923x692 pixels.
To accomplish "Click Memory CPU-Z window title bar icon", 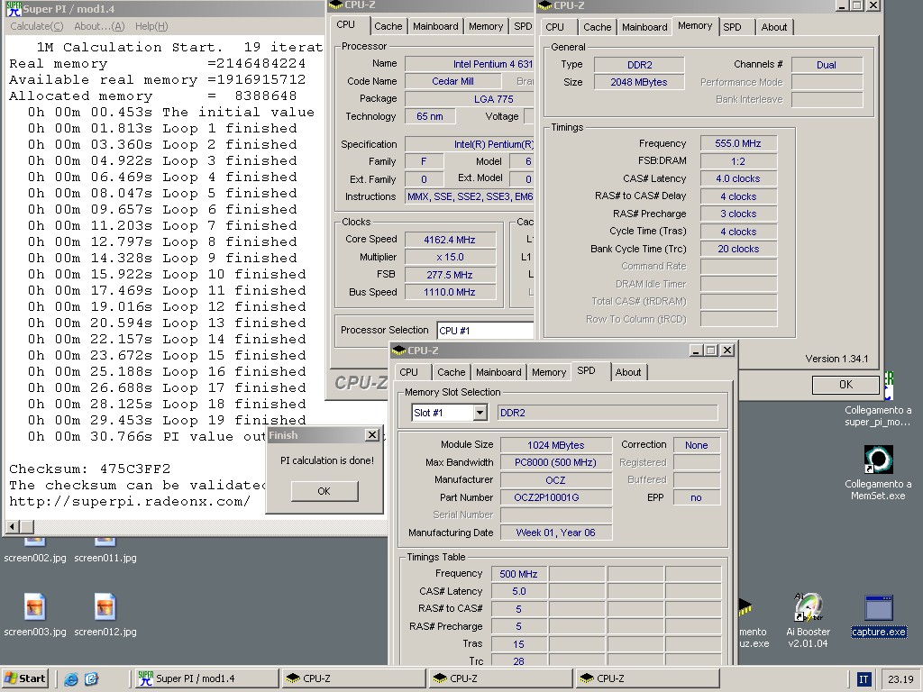I will tap(545, 5).
